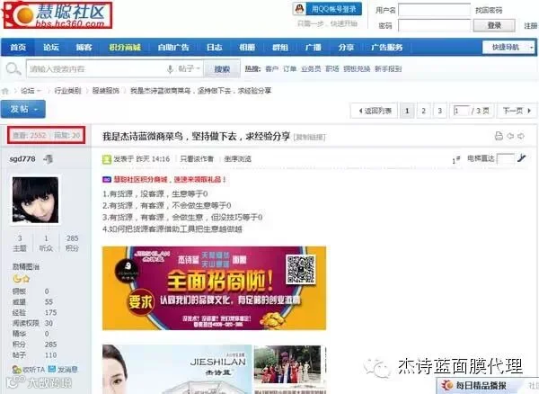Focus the 电梯直达 floor jump field
The width and height of the screenshot is (539, 394).
(505, 158)
